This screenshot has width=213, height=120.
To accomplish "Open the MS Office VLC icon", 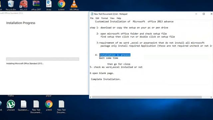I will (x=74, y=5).
